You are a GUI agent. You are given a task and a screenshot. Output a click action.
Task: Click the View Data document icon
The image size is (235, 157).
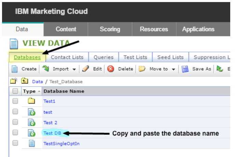coord(14,44)
